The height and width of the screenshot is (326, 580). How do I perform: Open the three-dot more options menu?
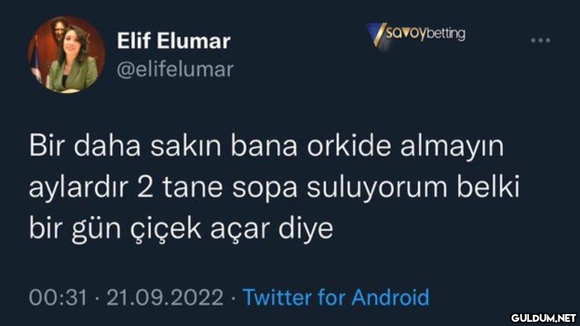541,40
